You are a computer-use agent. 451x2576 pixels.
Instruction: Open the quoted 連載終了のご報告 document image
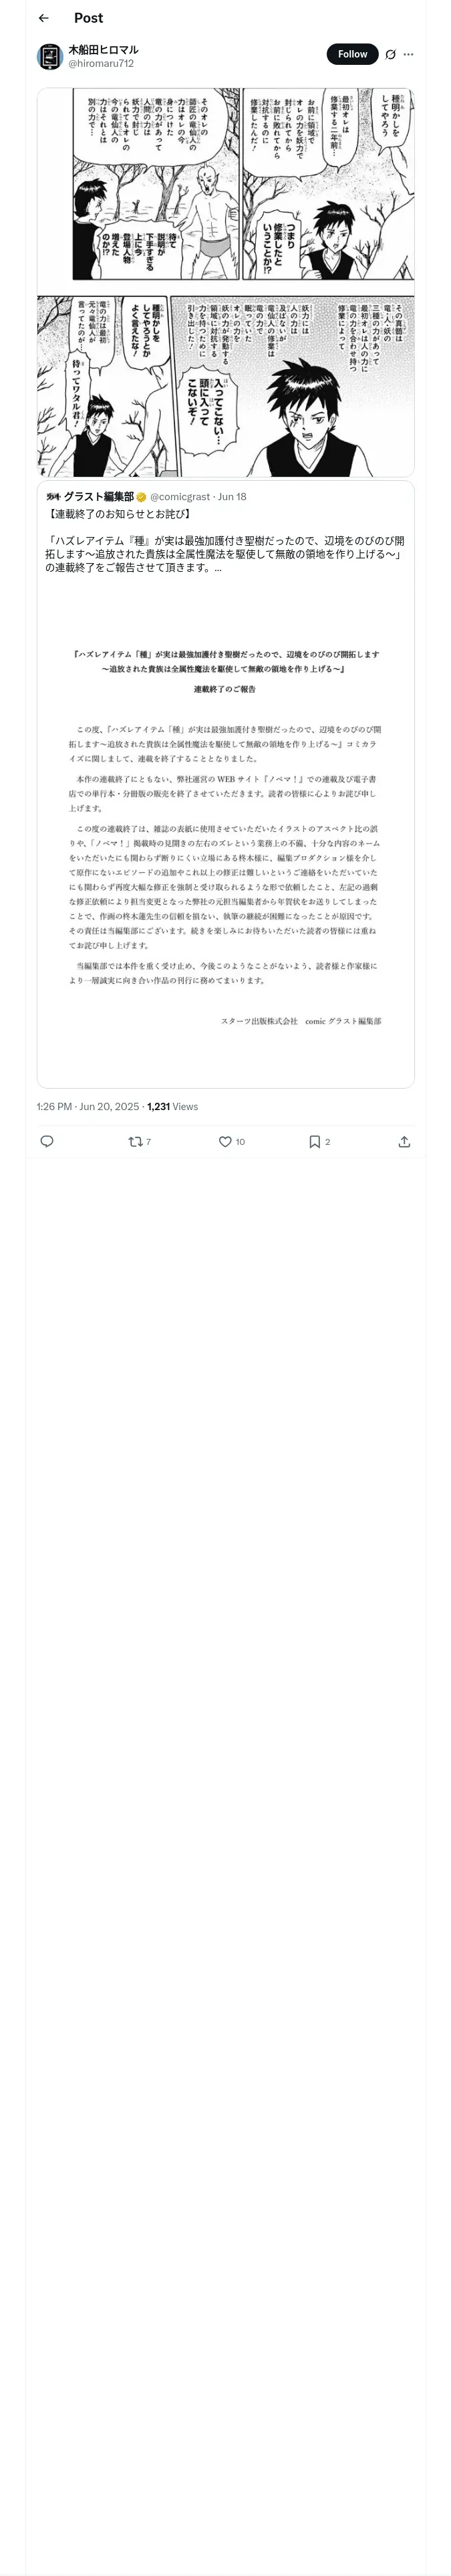tap(226, 830)
